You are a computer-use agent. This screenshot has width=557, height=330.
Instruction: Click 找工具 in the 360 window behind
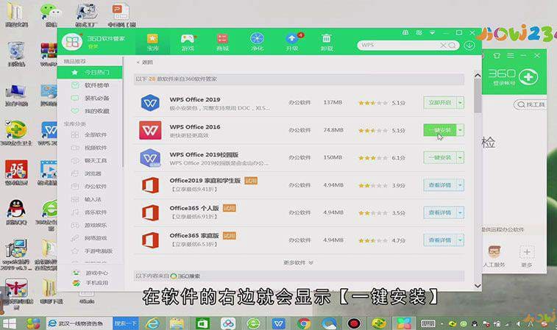pos(531,104)
